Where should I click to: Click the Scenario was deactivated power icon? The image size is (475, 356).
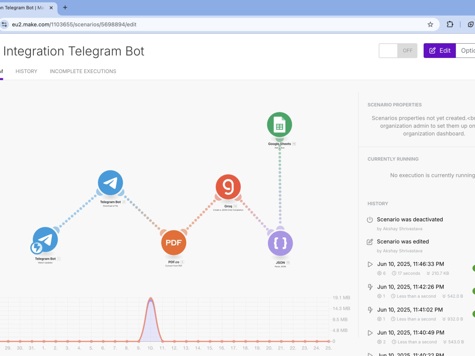(370, 220)
